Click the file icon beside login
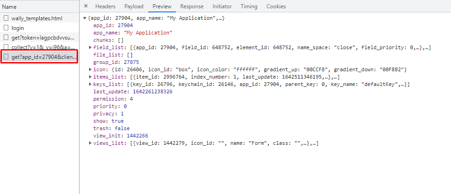This screenshot has width=451, height=194. pos(6,28)
